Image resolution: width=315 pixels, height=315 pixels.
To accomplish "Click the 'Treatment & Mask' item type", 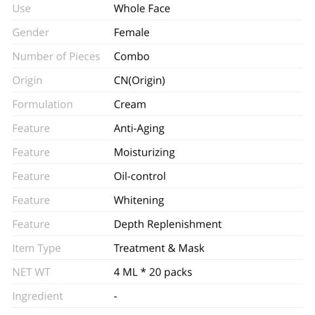I will point(159,248).
